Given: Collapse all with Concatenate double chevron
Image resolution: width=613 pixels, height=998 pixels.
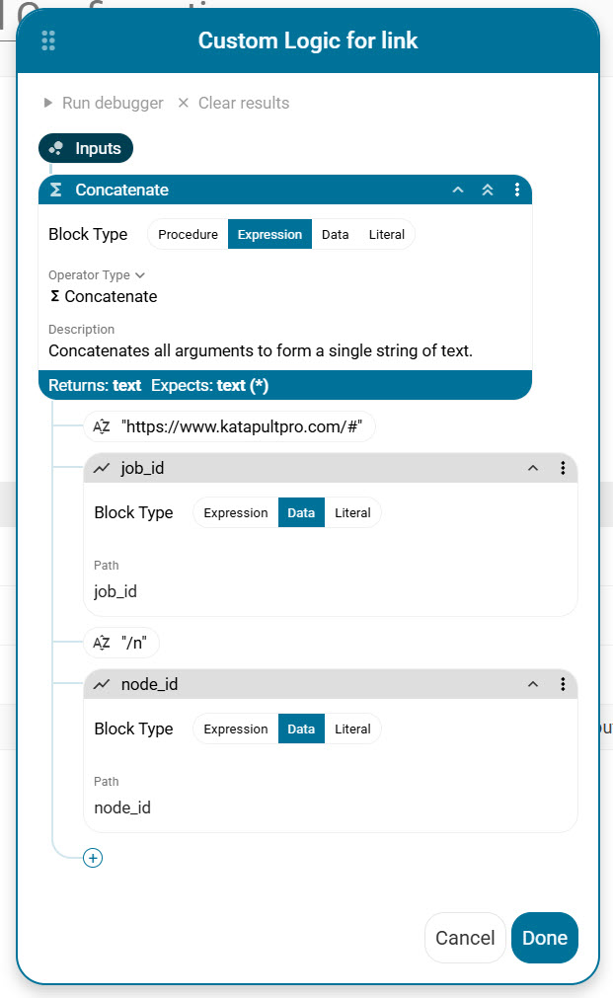Looking at the screenshot, I should [x=487, y=190].
